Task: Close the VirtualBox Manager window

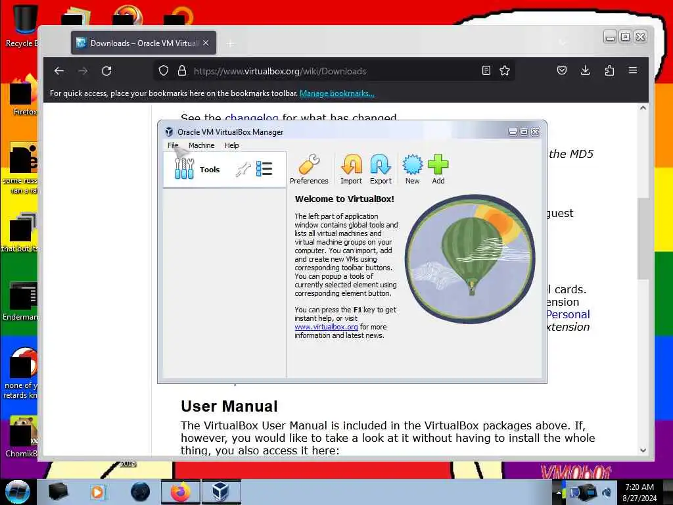Action: click(x=535, y=132)
